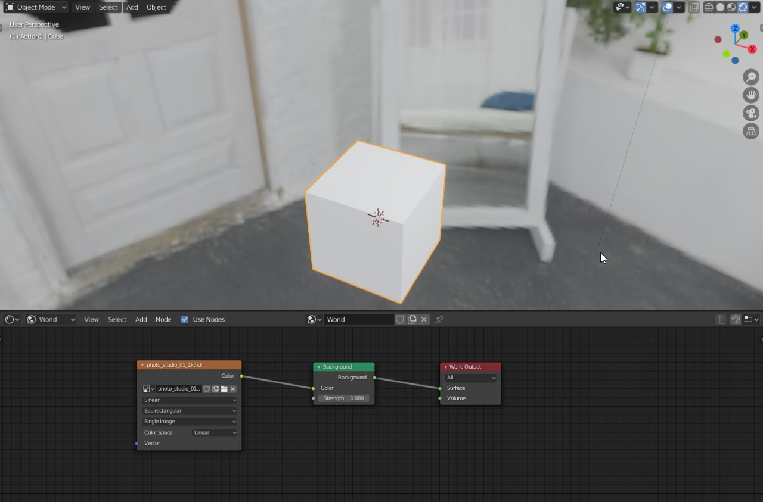Open the viewport Object menu
763x502 pixels.
click(156, 7)
